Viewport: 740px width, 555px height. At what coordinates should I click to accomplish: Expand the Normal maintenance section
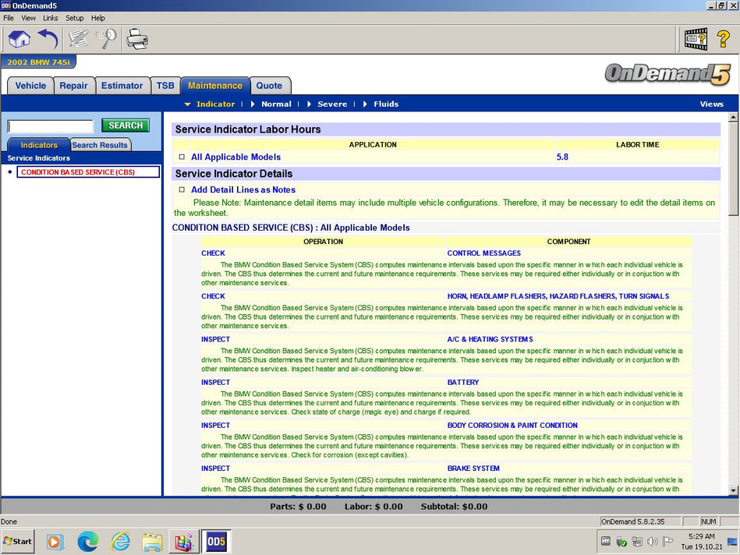(x=276, y=104)
